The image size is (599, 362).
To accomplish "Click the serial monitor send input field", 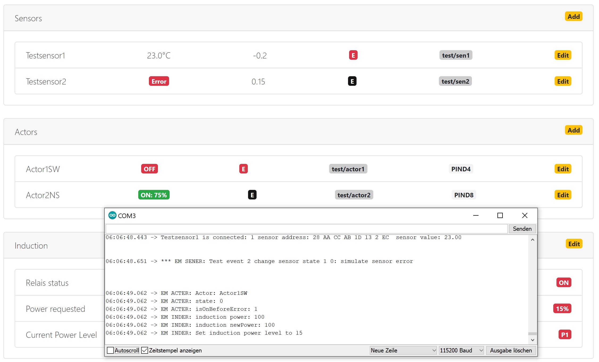I will pos(306,229).
